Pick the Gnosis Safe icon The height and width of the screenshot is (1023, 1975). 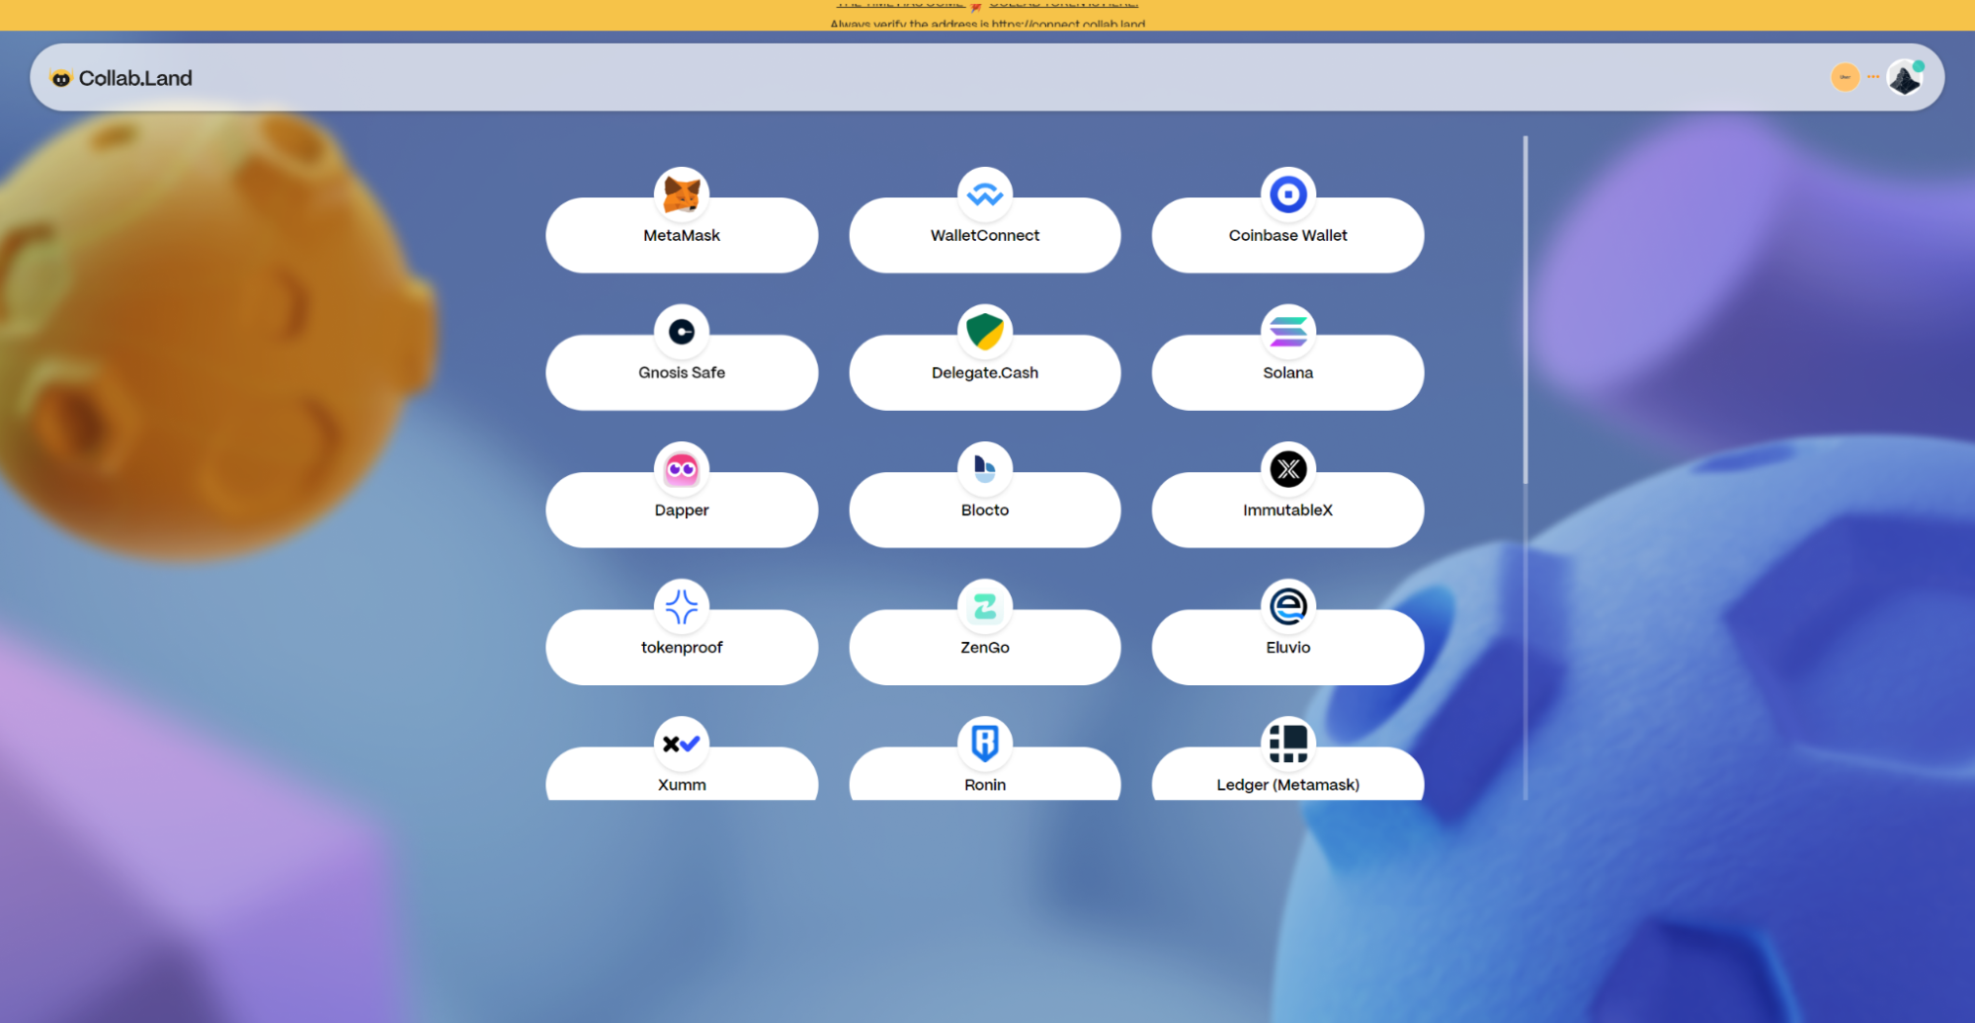pos(681,332)
